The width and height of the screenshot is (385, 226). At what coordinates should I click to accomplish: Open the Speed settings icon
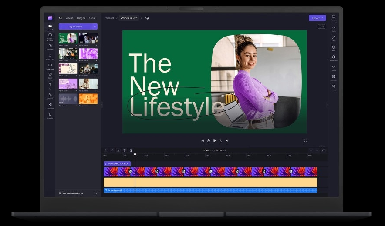tap(334, 67)
